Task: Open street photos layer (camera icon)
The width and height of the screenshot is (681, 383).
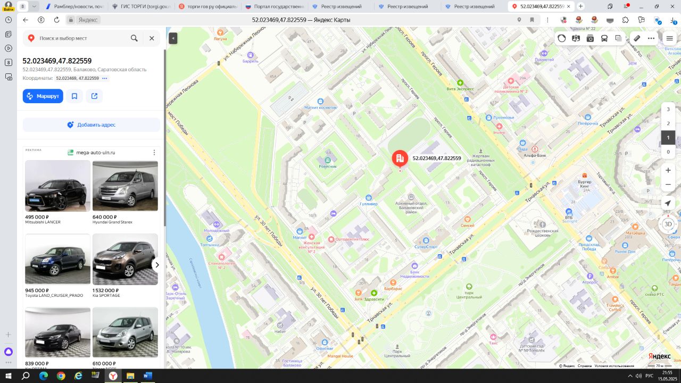Action: [590, 38]
